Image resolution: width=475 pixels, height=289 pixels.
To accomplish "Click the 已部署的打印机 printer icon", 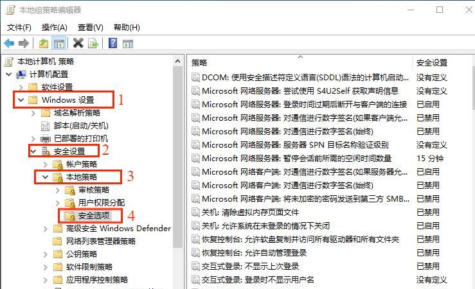I will click(46, 139).
